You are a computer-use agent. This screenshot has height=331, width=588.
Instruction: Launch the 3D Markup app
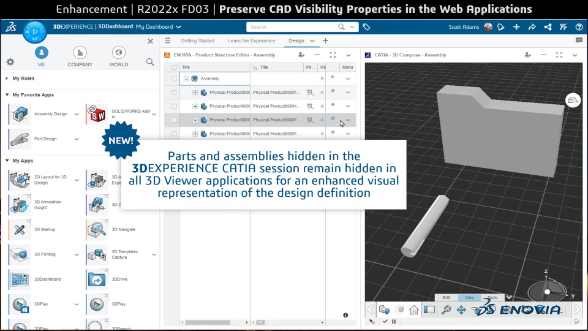click(20, 229)
